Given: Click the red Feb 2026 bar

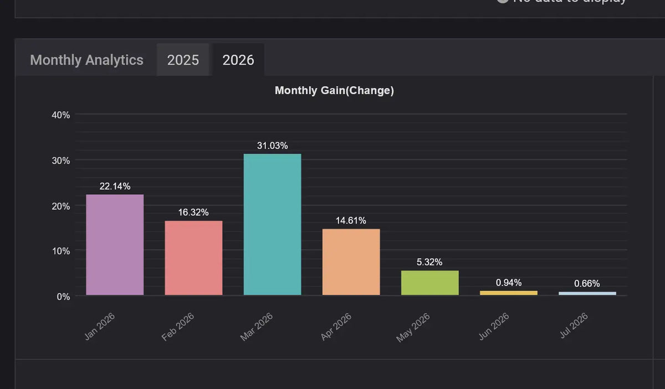Looking at the screenshot, I should (193, 258).
